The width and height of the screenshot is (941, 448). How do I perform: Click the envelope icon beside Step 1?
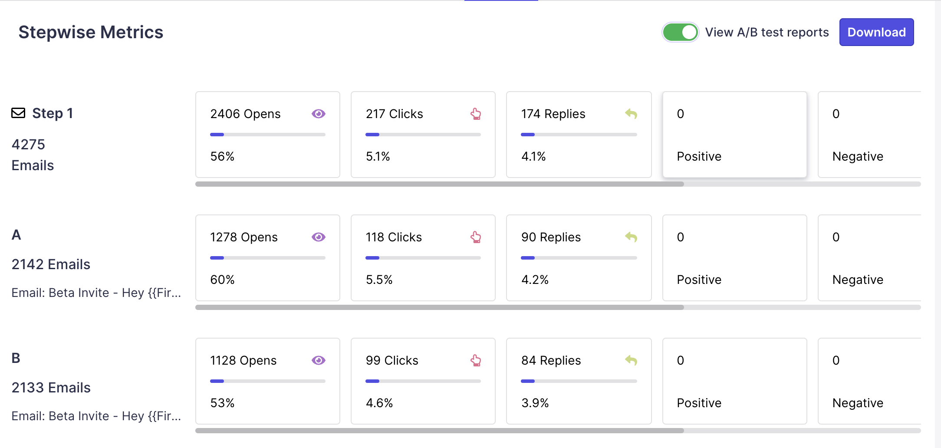(18, 113)
